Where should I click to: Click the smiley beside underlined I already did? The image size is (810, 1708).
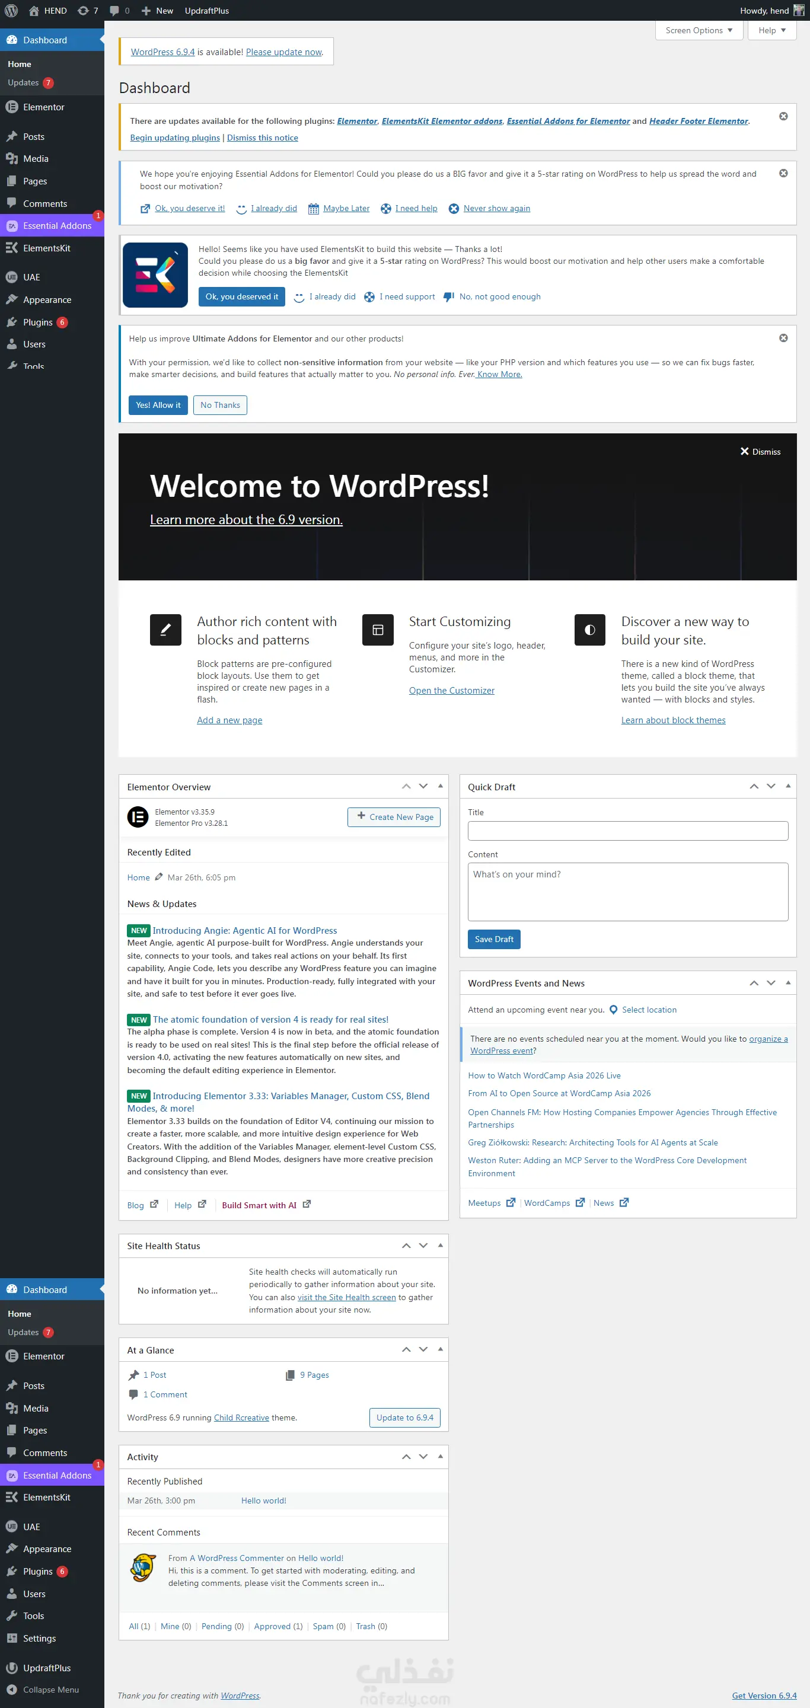[241, 209]
